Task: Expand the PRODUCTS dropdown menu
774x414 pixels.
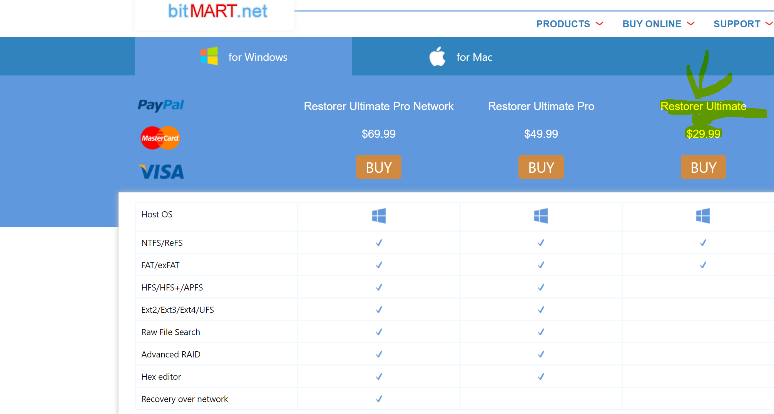Action: (570, 24)
